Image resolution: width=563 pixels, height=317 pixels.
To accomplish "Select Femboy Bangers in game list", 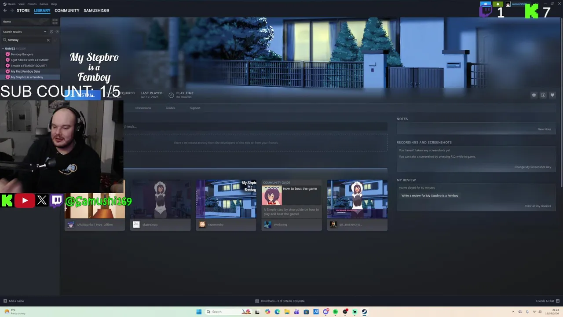I will coord(22,54).
